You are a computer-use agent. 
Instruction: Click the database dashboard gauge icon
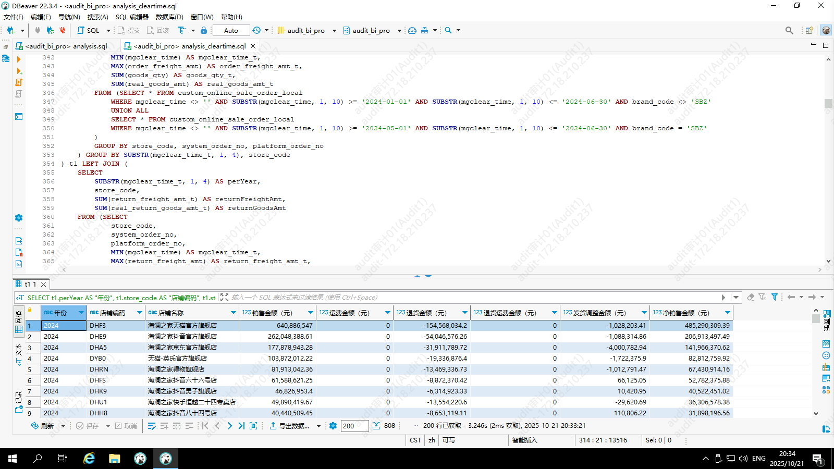[x=412, y=30]
